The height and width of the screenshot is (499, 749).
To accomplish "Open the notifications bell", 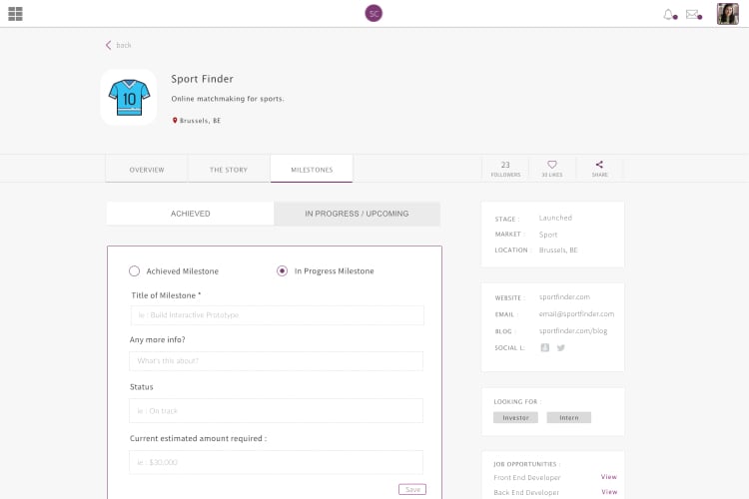I will [669, 14].
